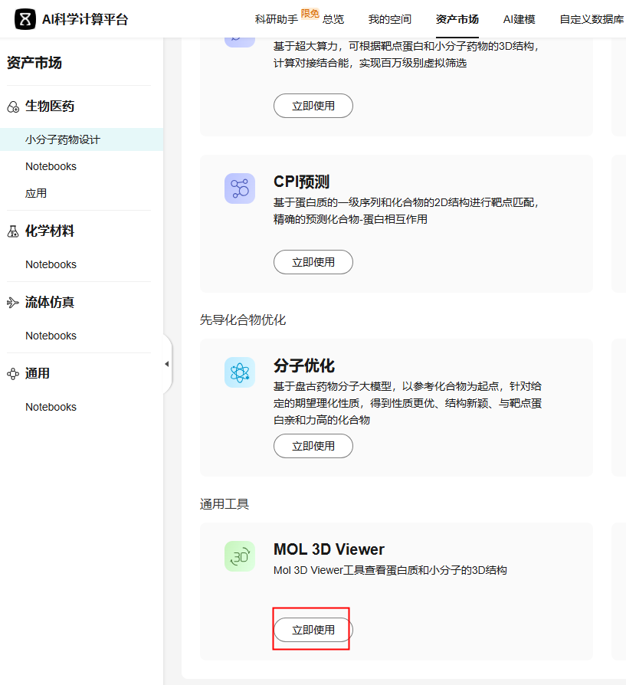This screenshot has height=685, width=626.
Task: Click 立即使用 under CPI预测
Action: tap(313, 262)
